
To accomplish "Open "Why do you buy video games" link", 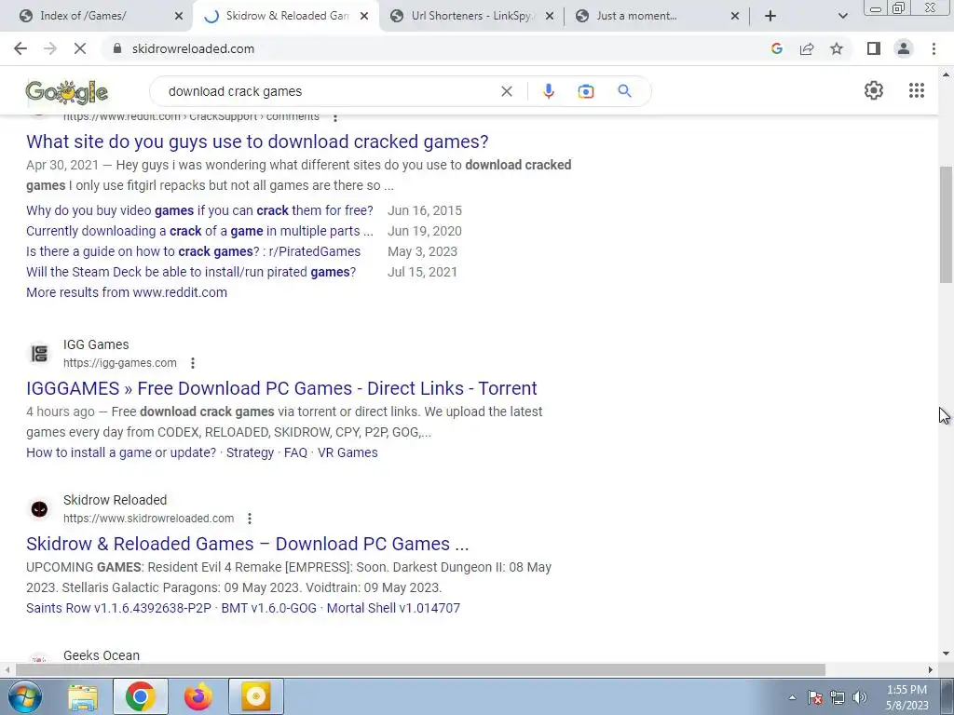I will [x=199, y=210].
